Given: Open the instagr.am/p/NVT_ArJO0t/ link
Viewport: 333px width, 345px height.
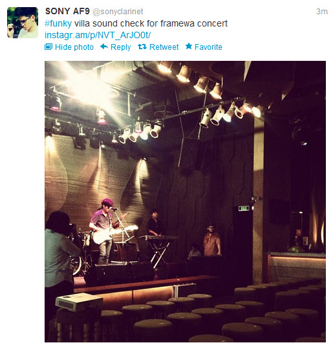Looking at the screenshot, I should 98,35.
